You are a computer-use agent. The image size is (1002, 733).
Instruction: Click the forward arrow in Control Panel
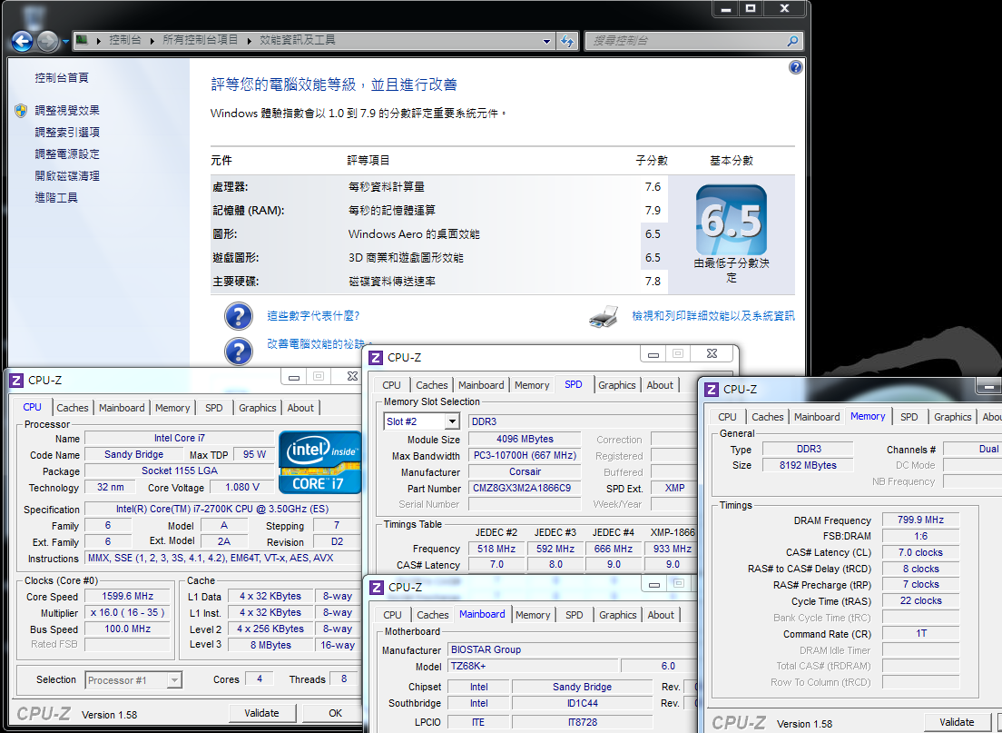click(x=47, y=42)
